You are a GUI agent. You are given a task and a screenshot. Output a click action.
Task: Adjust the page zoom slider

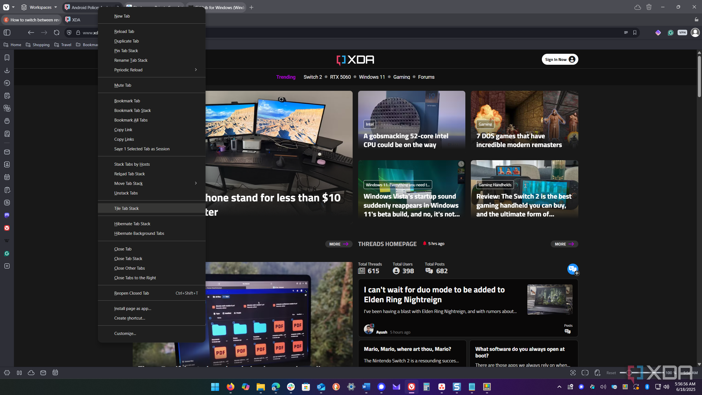642,373
